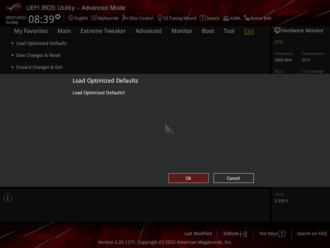This screenshot has height=248, width=330.
Task: Open Qfan Control
Action: coord(141,18)
